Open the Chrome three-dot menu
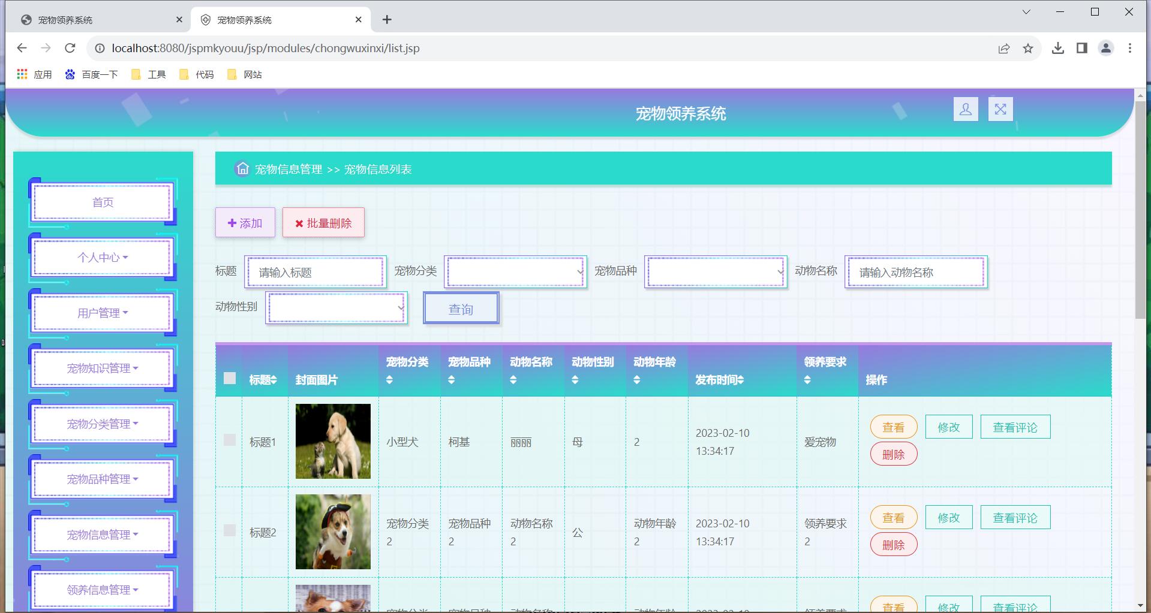Image resolution: width=1151 pixels, height=613 pixels. click(1130, 48)
